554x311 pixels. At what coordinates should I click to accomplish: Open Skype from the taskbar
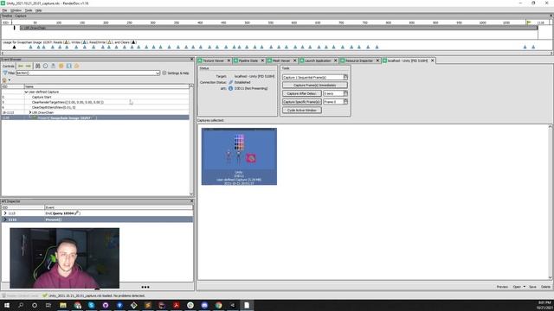(x=92, y=305)
